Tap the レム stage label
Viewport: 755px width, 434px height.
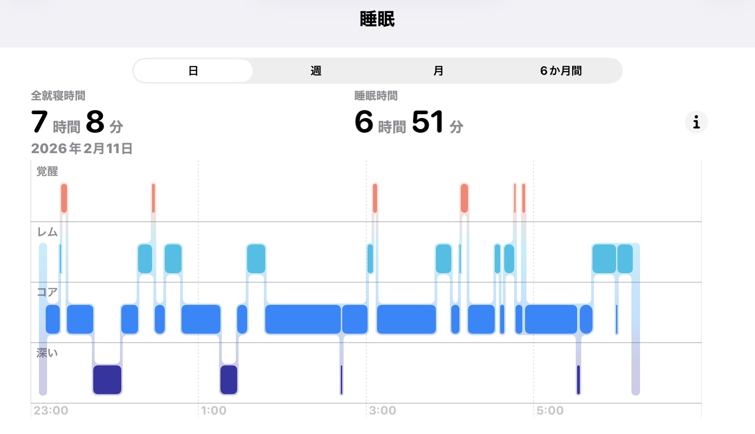coord(47,232)
